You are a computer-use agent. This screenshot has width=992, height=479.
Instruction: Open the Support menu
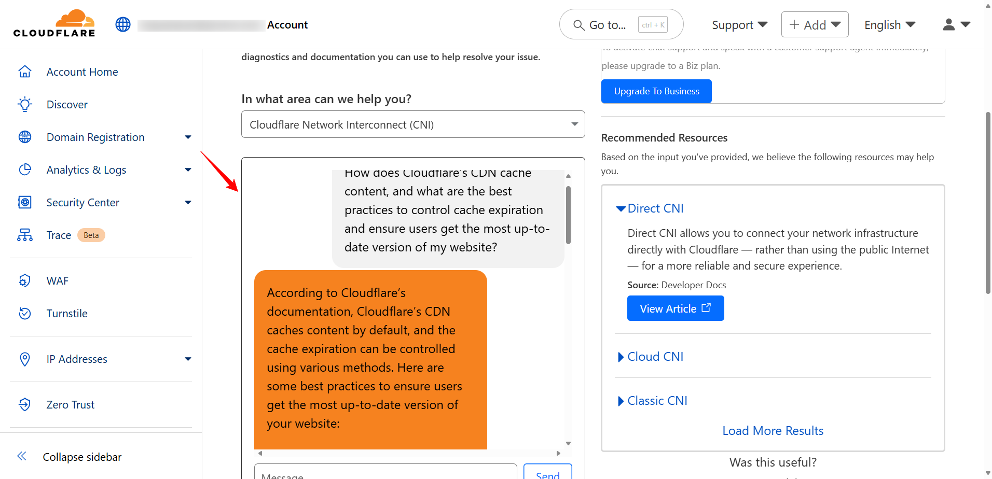point(739,25)
